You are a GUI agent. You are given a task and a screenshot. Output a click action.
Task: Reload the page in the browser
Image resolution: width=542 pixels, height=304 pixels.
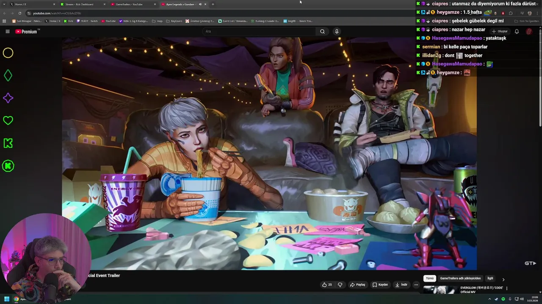19,13
